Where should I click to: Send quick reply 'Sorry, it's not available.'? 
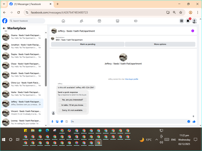(x=72, y=110)
